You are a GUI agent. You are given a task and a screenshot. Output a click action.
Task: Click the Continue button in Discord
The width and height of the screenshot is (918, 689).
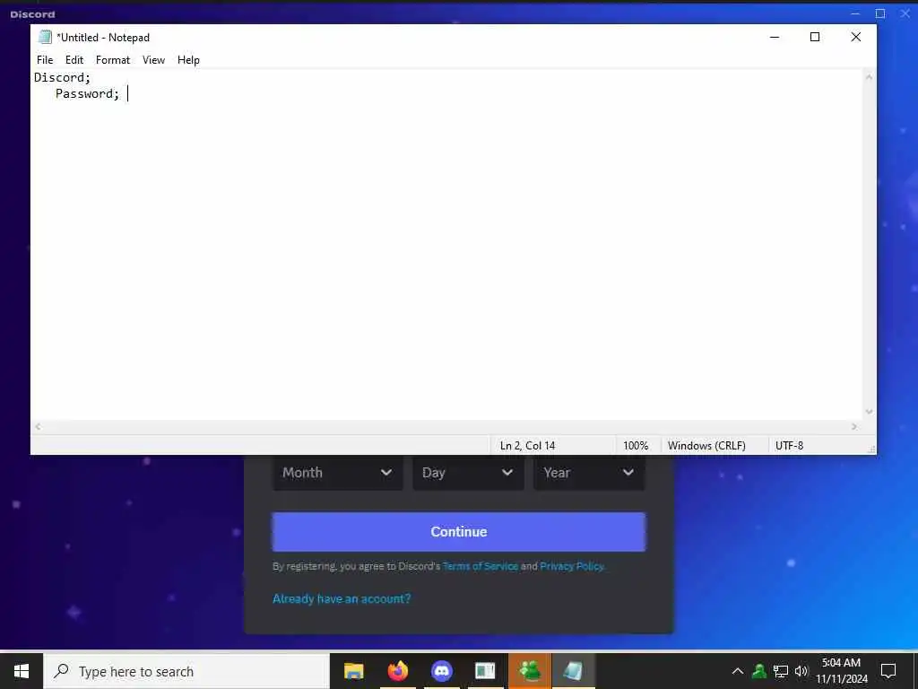coord(459,532)
